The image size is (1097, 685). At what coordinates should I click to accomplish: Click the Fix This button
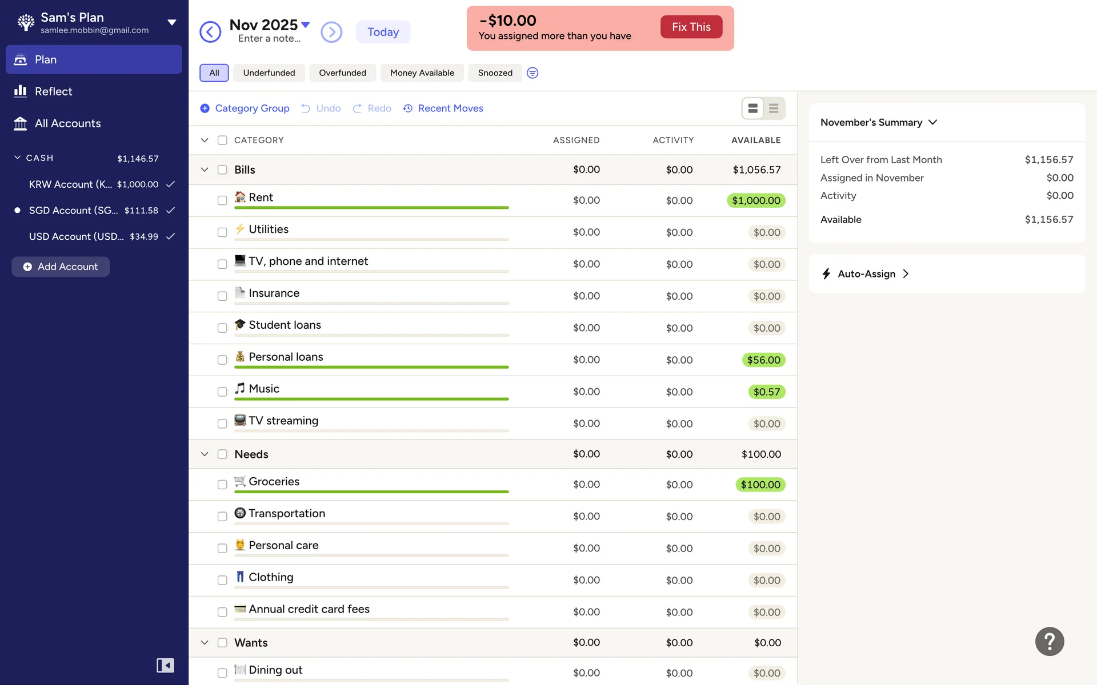coord(691,27)
